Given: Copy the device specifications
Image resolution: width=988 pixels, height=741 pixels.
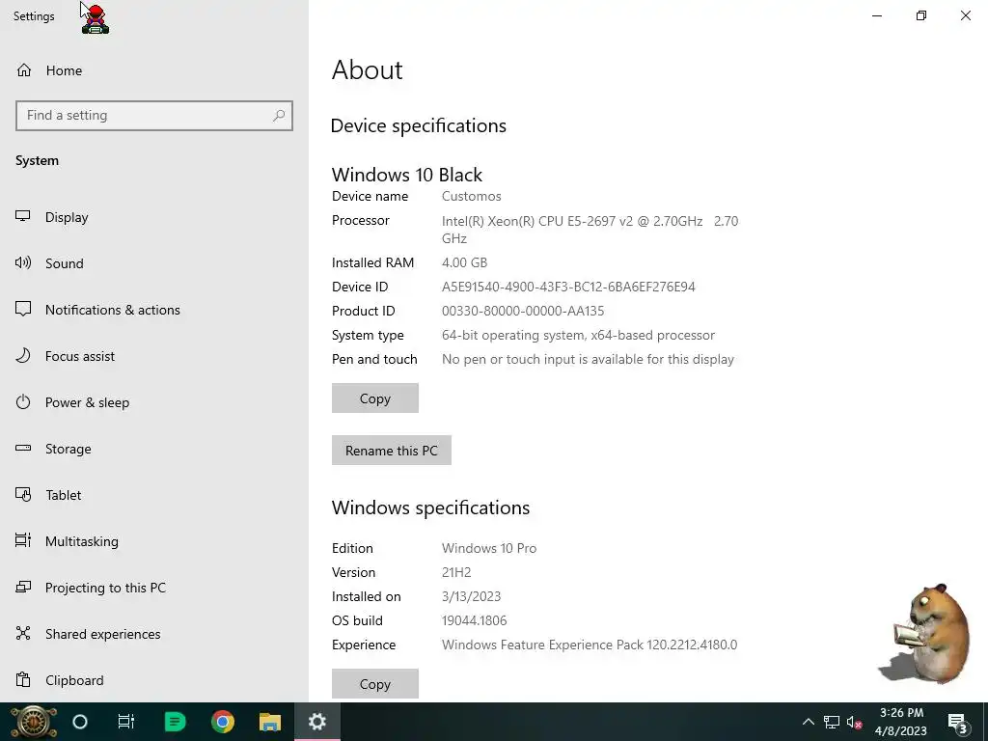Looking at the screenshot, I should (x=375, y=398).
